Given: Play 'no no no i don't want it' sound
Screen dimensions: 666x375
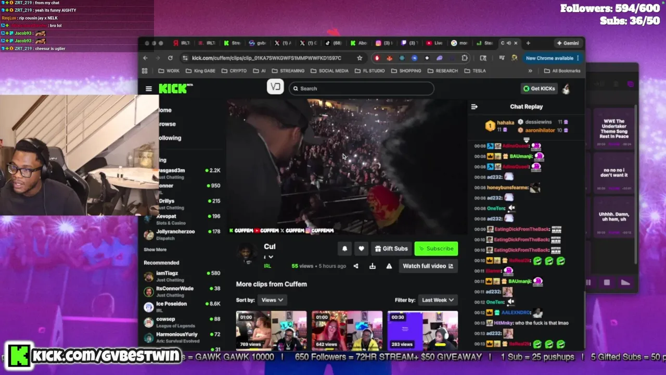Looking at the screenshot, I should [614, 172].
